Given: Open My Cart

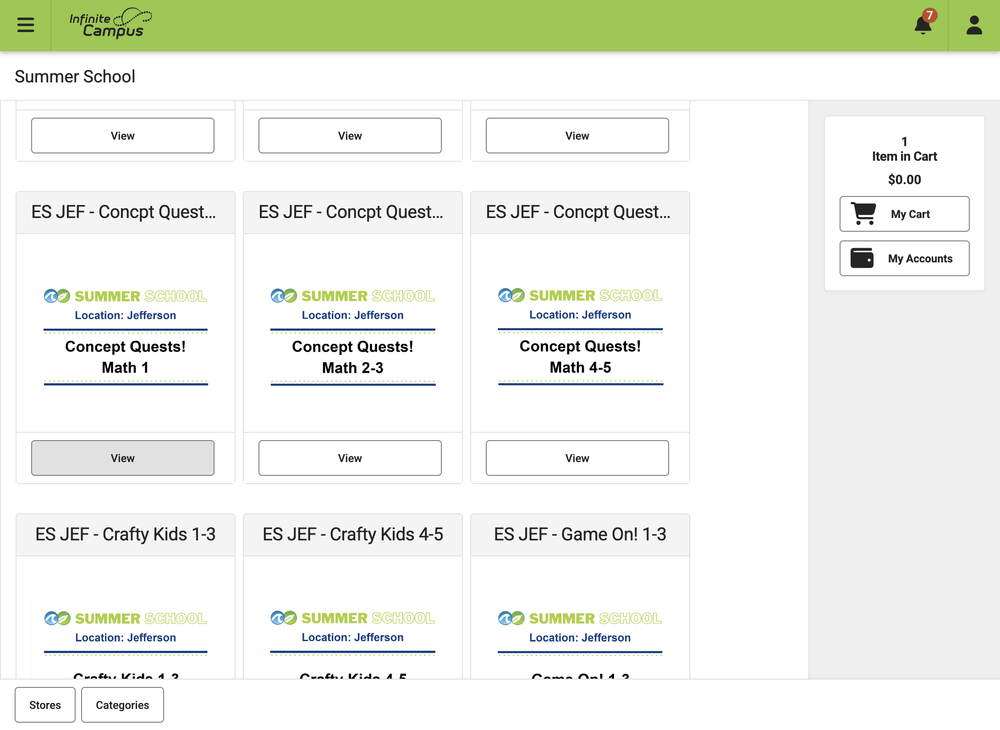Looking at the screenshot, I should [904, 214].
